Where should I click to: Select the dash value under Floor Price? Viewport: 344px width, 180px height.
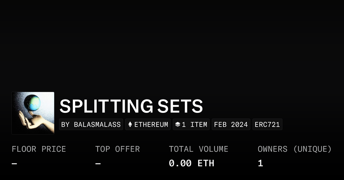click(x=14, y=164)
